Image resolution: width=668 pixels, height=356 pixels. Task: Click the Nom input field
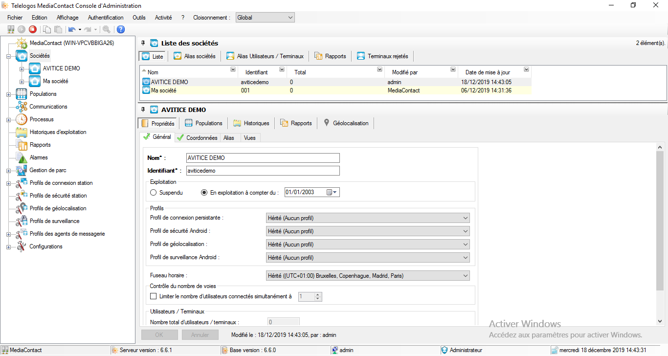coord(263,158)
